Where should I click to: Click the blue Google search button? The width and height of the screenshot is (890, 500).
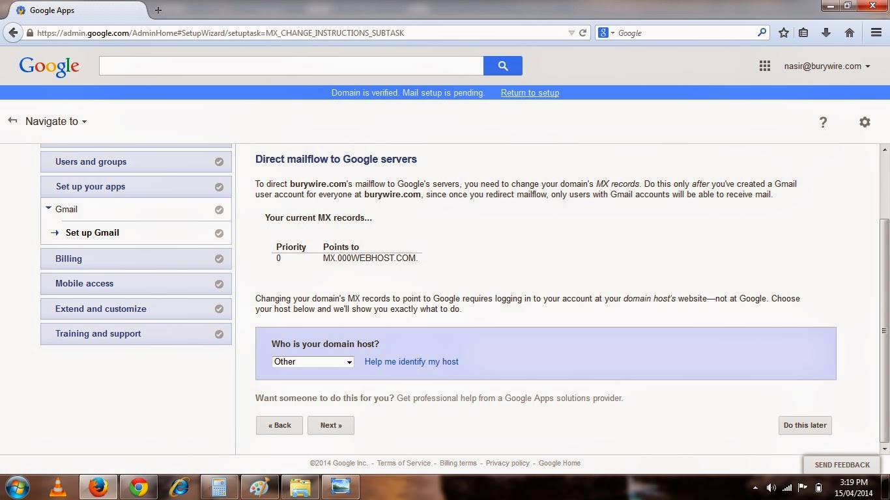point(502,66)
